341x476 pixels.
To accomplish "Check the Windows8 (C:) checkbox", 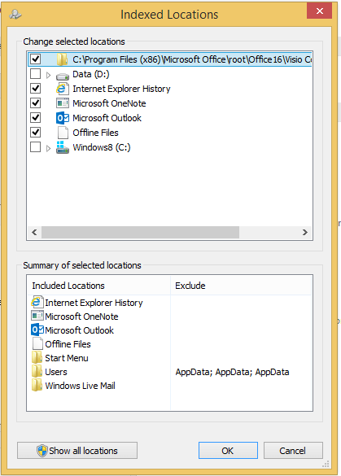I will coord(36,147).
